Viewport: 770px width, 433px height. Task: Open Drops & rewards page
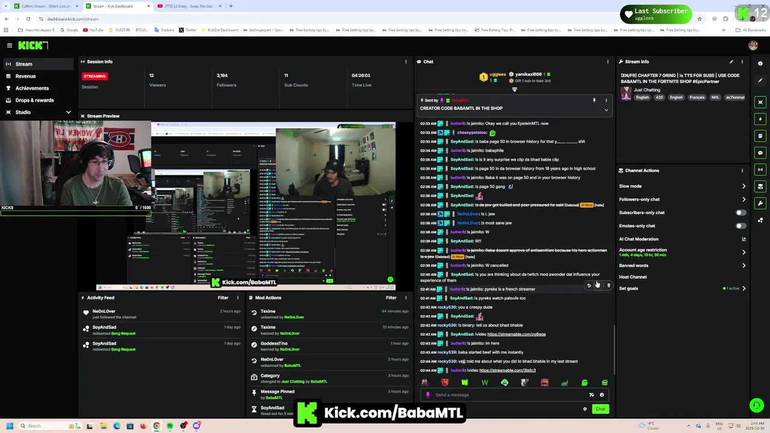[x=39, y=100]
